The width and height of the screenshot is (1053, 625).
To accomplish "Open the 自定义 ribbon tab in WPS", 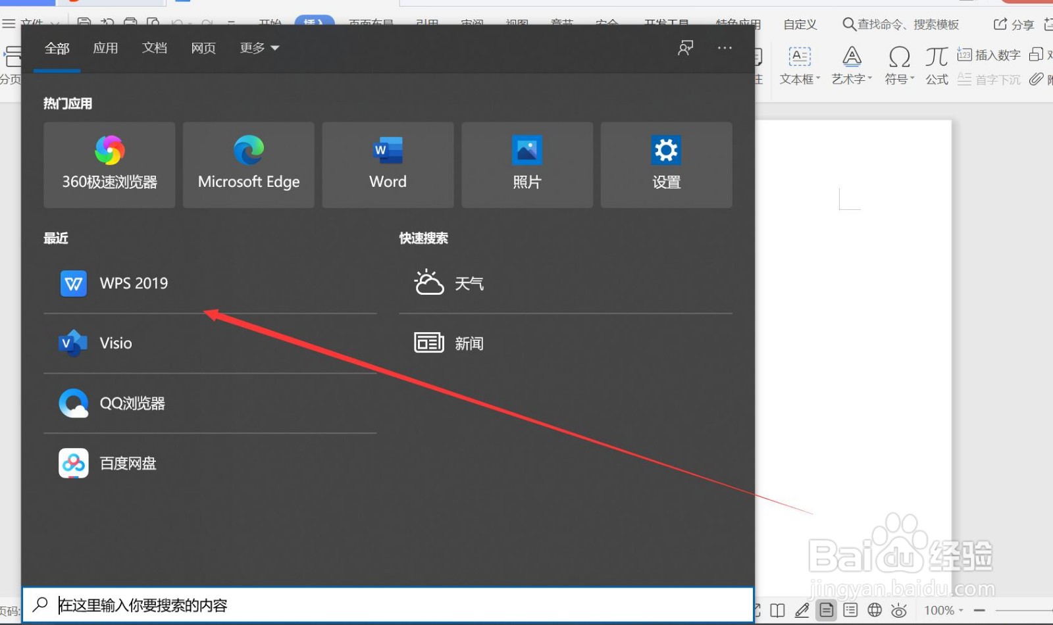I will 800,24.
